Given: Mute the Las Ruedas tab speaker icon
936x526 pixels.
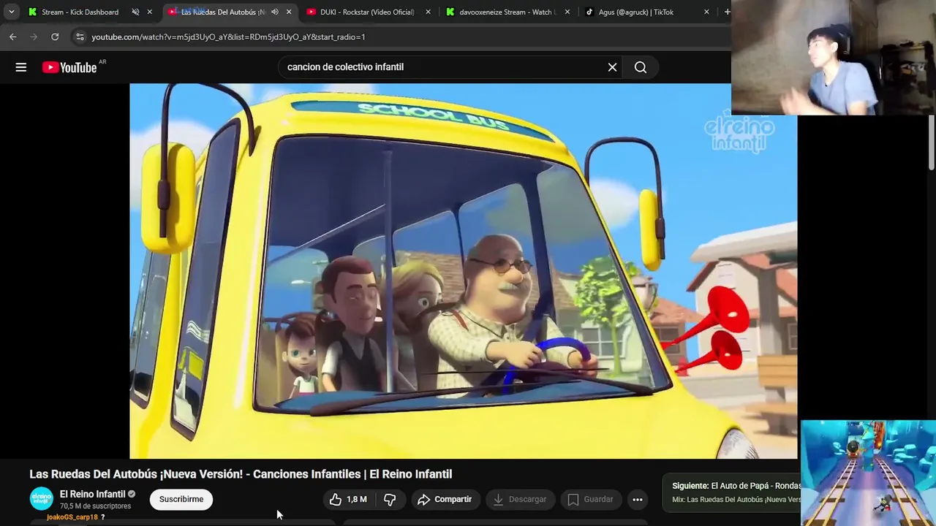Looking at the screenshot, I should point(274,12).
